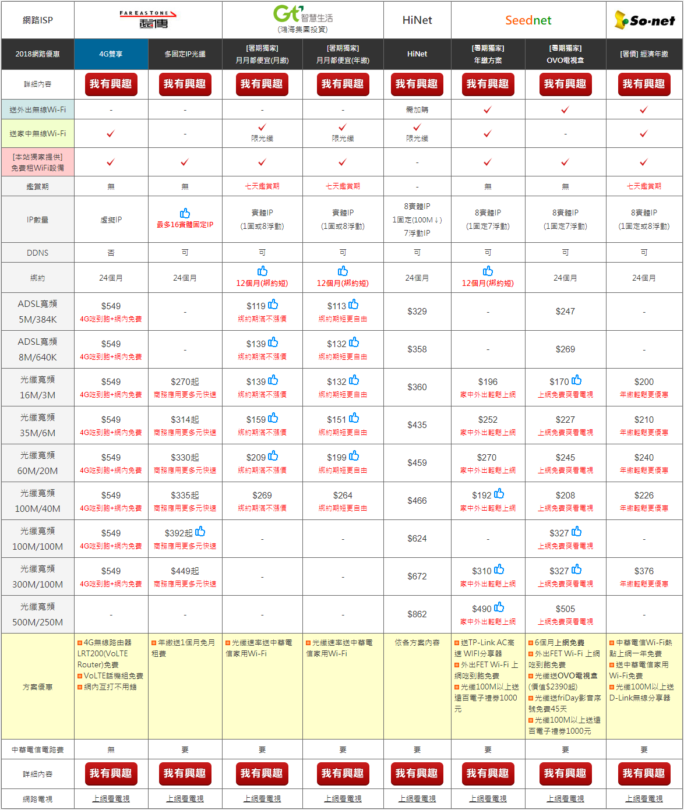Open 上網看電視 link in Seednet 年繳方案 column
This screenshot has width=684, height=810.
[488, 799]
